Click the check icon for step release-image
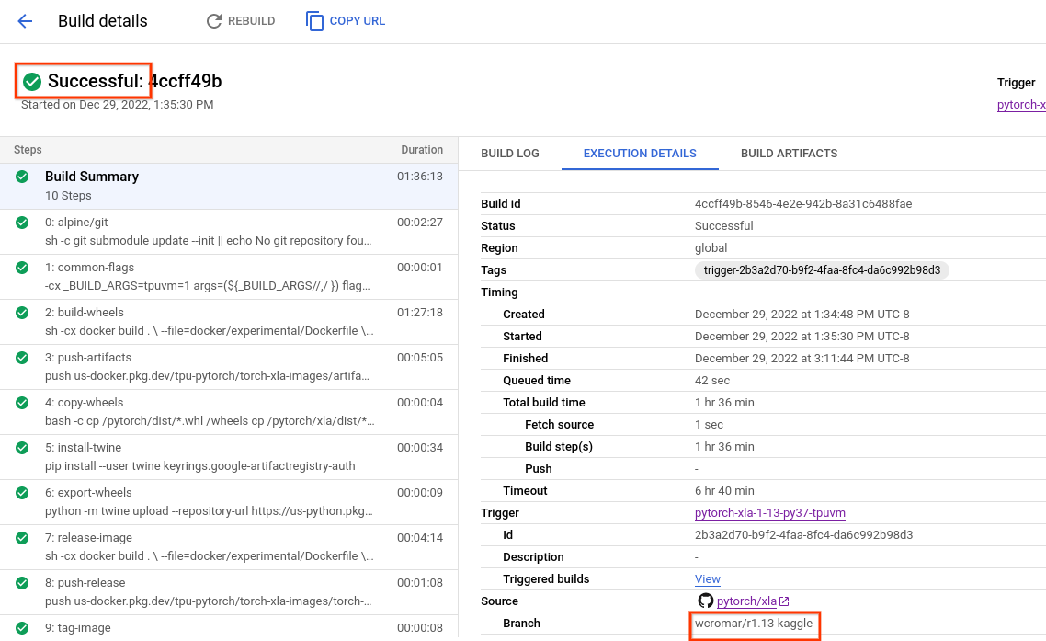Image resolution: width=1046 pixels, height=641 pixels. click(x=22, y=537)
